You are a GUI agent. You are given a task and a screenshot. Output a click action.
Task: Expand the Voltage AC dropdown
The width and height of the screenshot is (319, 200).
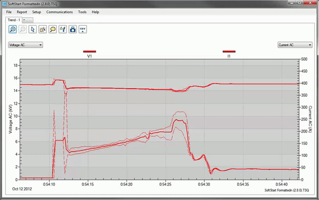click(26, 45)
